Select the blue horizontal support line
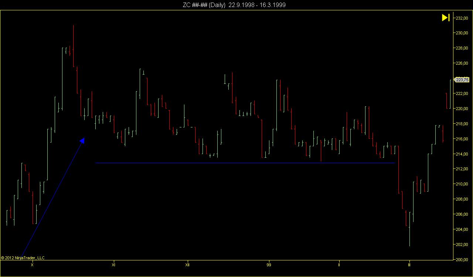473x277 pixels. tap(245, 163)
